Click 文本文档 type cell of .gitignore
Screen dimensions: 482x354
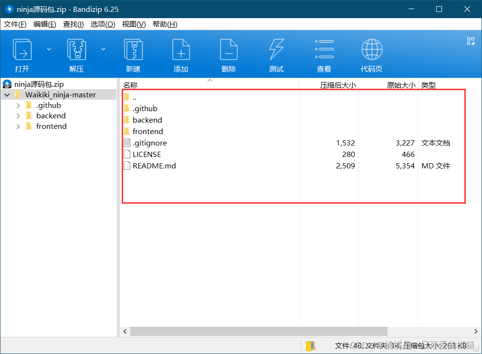[436, 143]
